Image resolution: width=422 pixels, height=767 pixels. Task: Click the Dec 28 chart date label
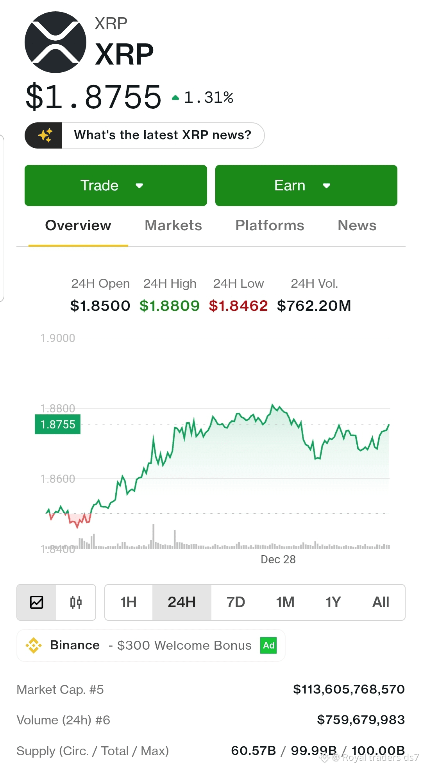pyautogui.click(x=278, y=559)
